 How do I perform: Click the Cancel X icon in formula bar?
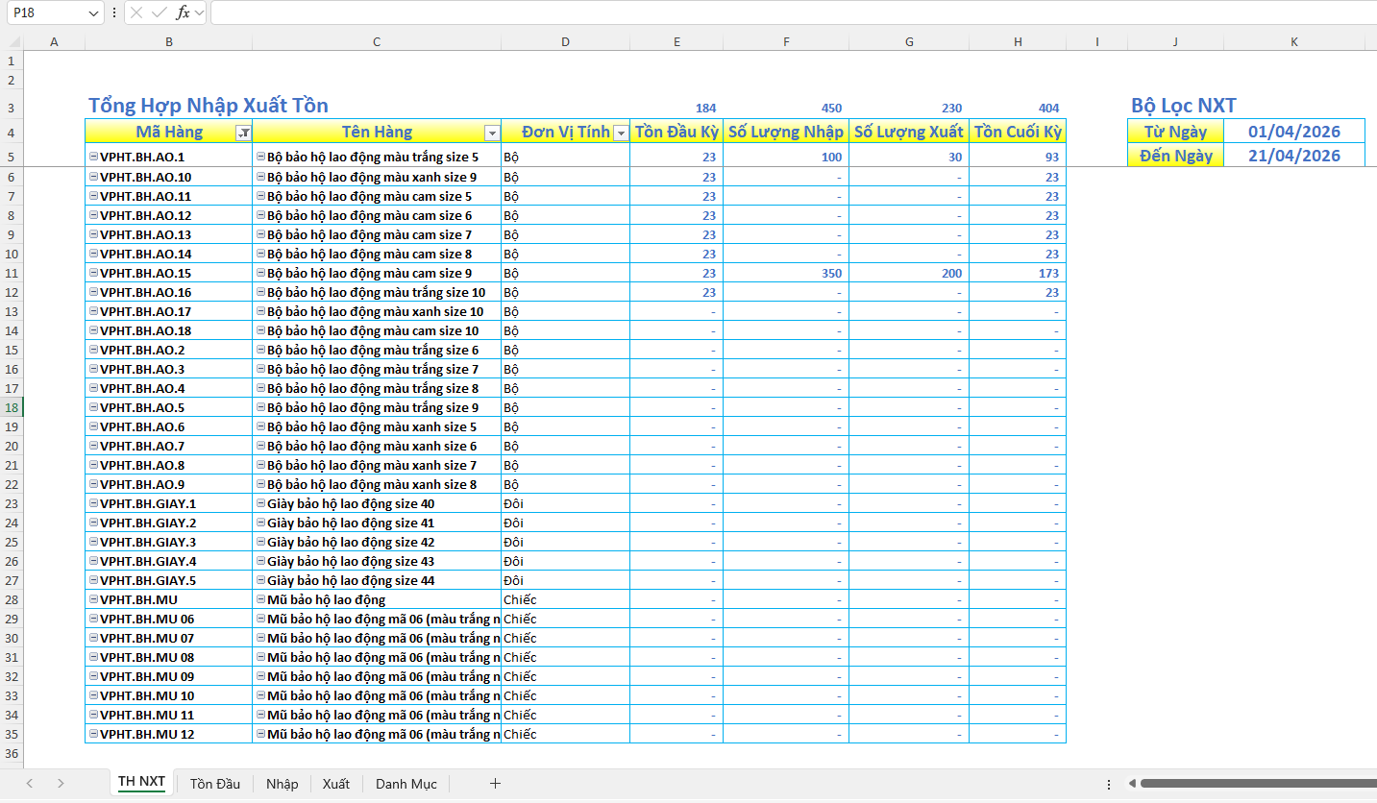(x=136, y=12)
